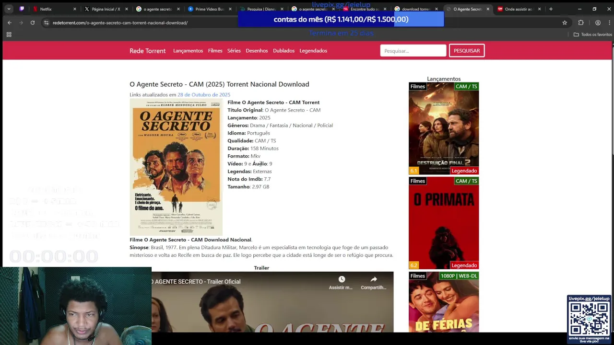Click the 1080P | WEB-DL badge
Image resolution: width=614 pixels, height=345 pixels.
(x=459, y=276)
